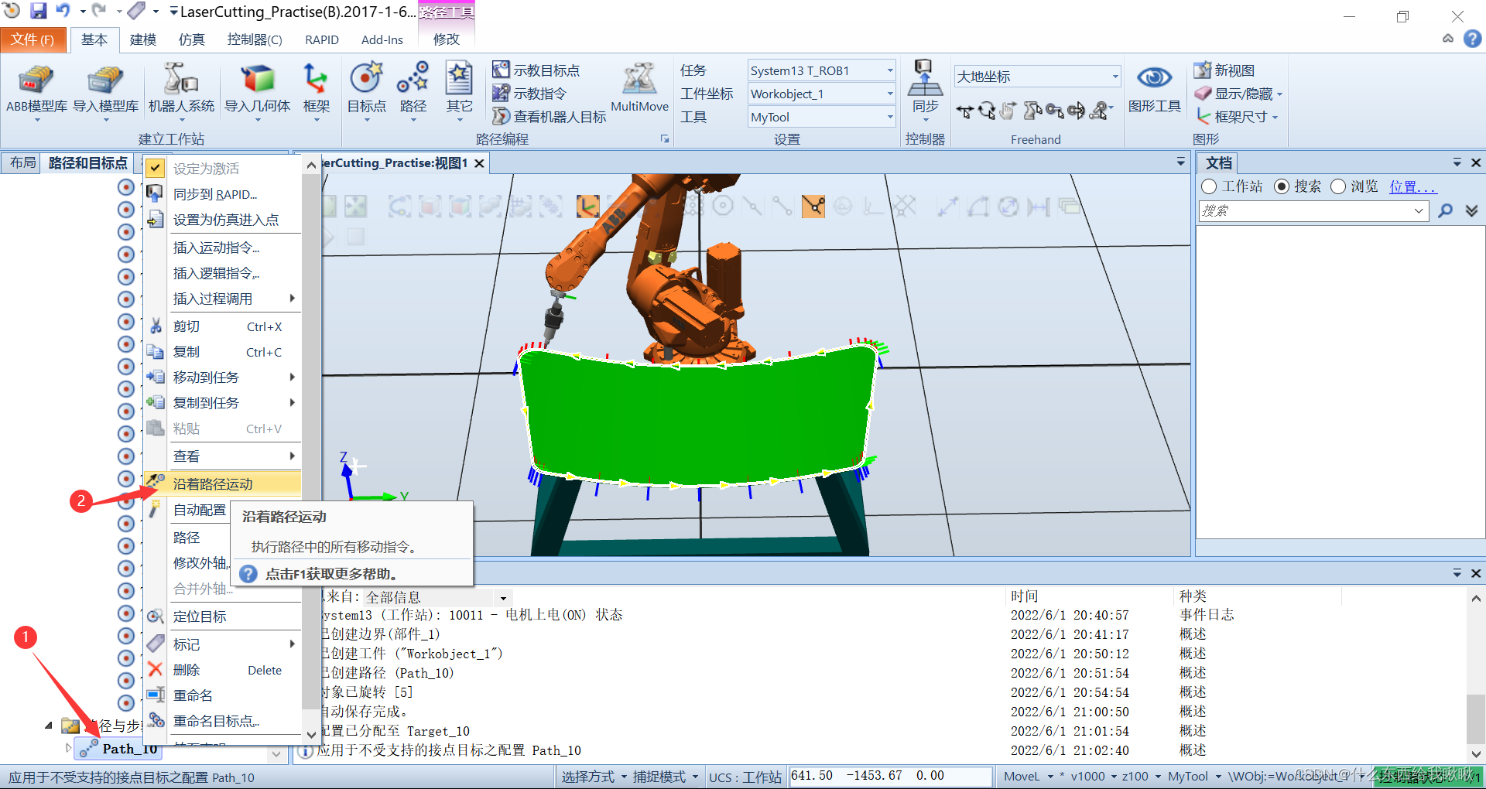
Task: Switch to the 布局 panel tab
Action: click(22, 162)
